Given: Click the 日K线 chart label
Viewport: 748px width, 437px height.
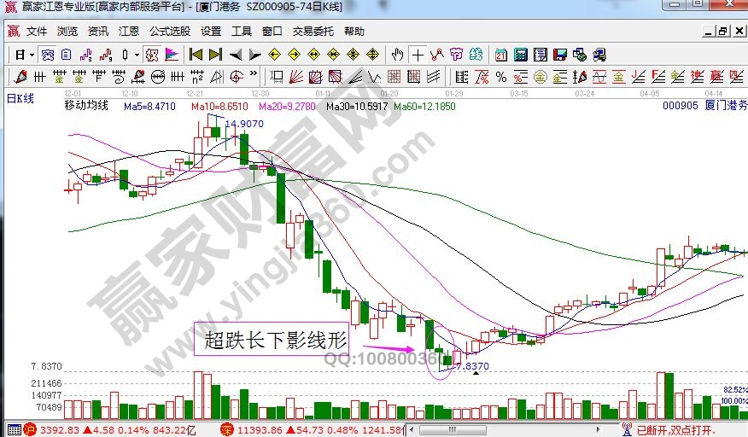Looking at the screenshot, I should pos(20,99).
